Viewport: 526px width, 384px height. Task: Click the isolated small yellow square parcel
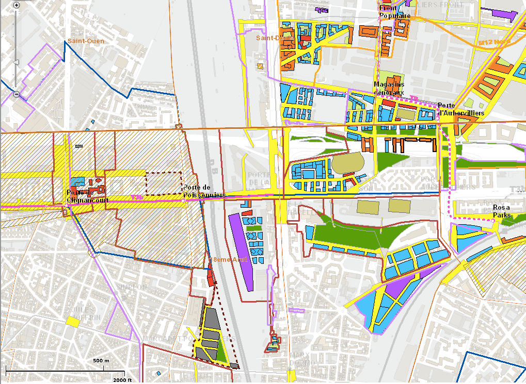(x=73, y=322)
